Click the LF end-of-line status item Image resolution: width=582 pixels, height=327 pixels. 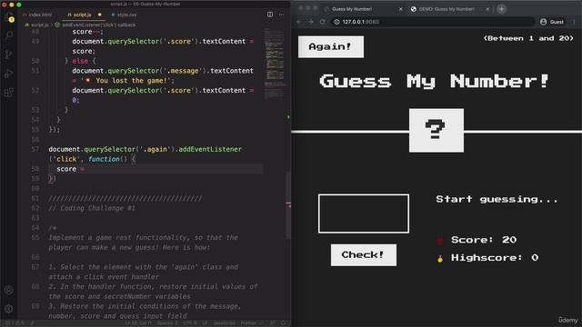(x=205, y=323)
